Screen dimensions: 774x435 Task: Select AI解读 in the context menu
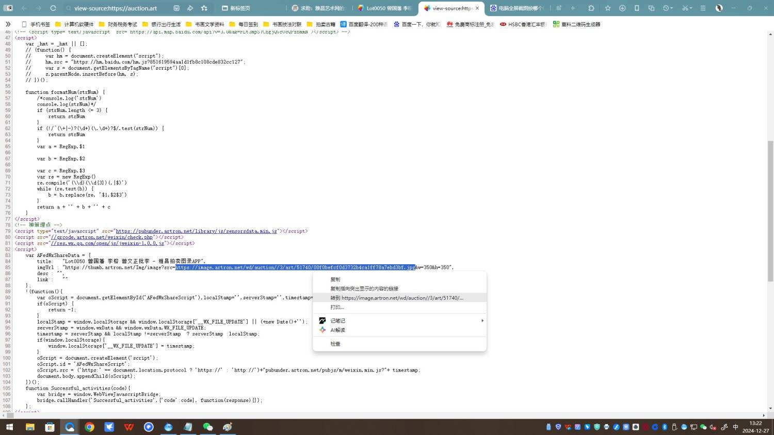point(337,330)
